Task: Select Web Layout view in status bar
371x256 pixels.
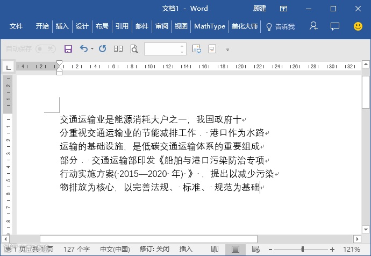Action: point(256,249)
